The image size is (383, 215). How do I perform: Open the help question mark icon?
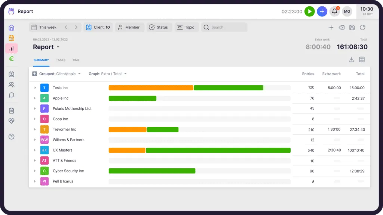[x=12, y=137]
